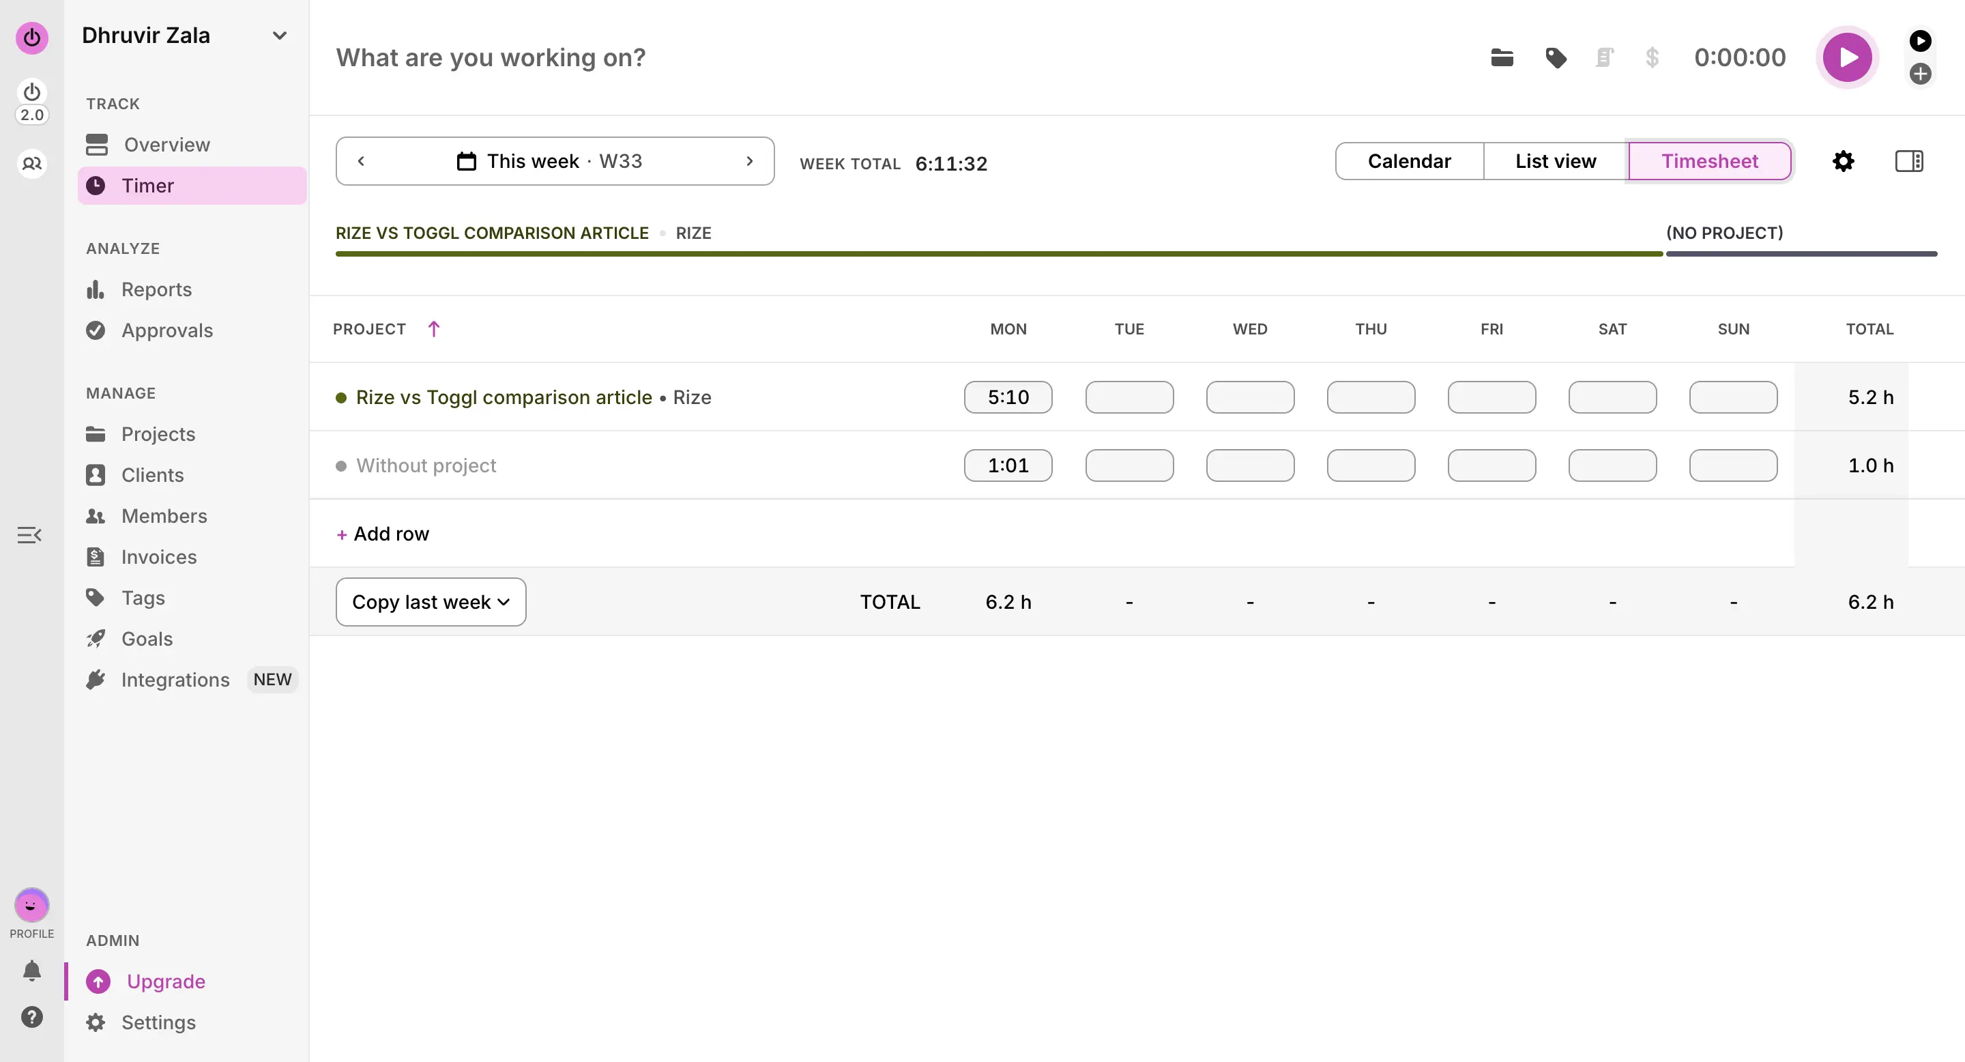Open Projects in the sidebar

[192, 434]
